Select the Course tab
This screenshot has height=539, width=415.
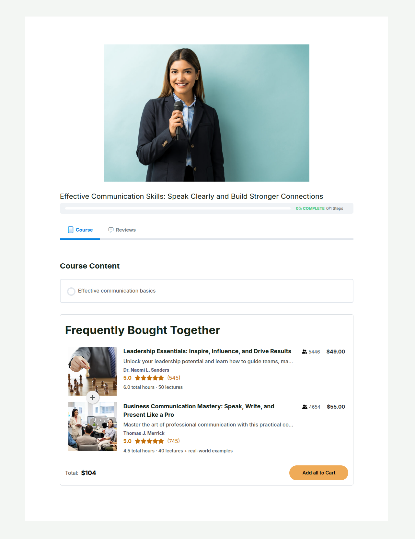tap(80, 230)
